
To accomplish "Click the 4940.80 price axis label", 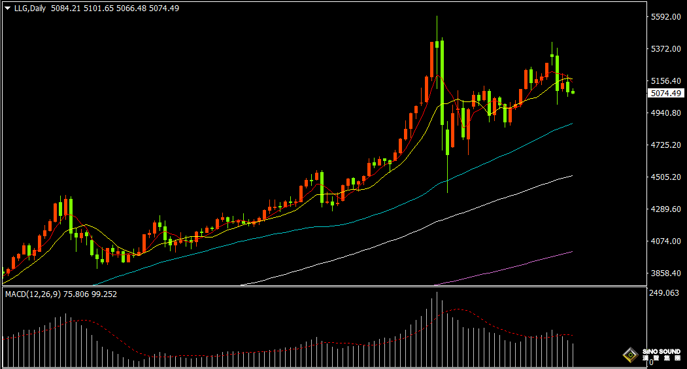I will [665, 113].
